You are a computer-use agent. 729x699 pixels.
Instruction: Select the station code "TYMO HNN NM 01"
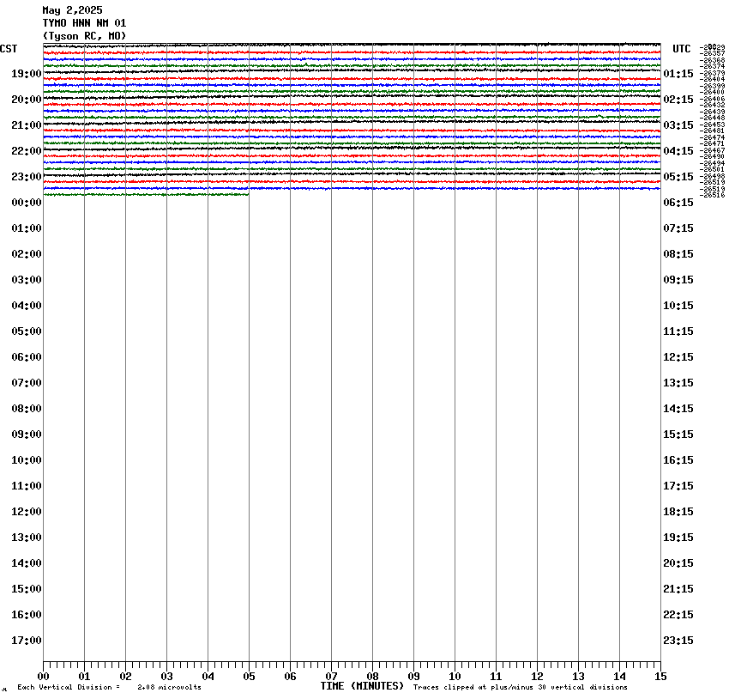[x=84, y=23]
